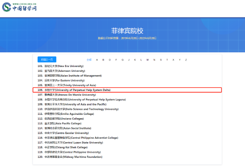Open entry 105 Trinity University of Asia
Image resolution: width=245 pixels, height=166 pixels.
pos(67,85)
